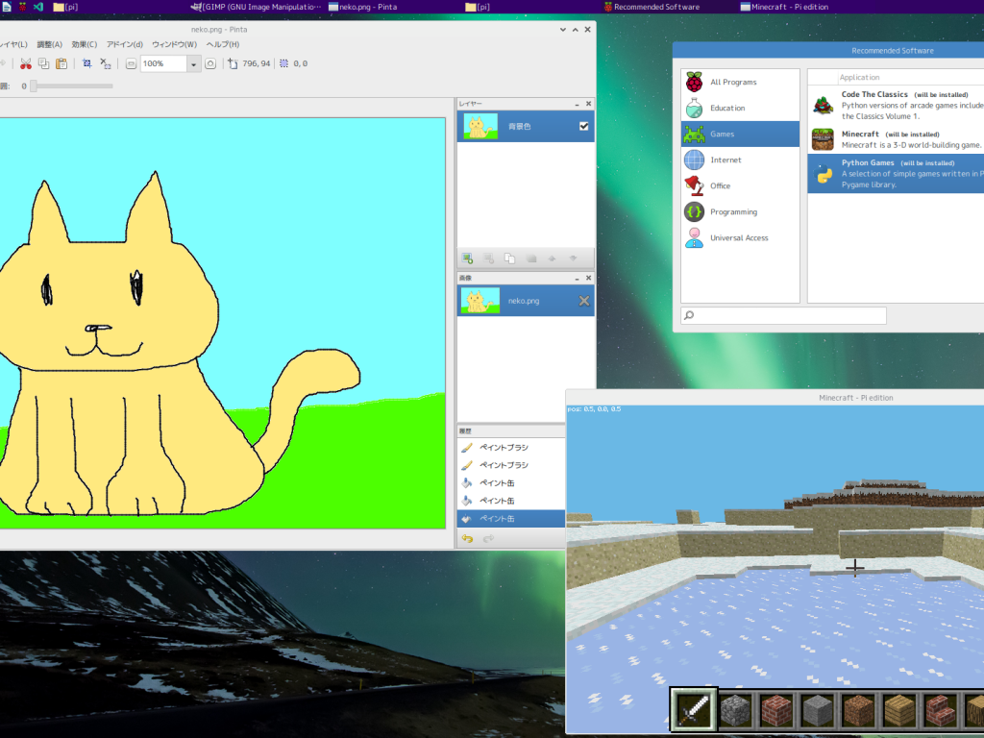The image size is (984, 738).
Task: Crop the image to selection in Pinta
Action: click(x=87, y=63)
